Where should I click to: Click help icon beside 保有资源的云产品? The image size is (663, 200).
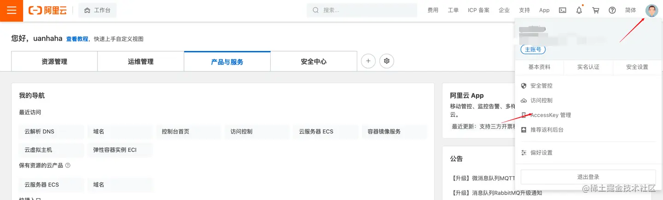(x=68, y=165)
